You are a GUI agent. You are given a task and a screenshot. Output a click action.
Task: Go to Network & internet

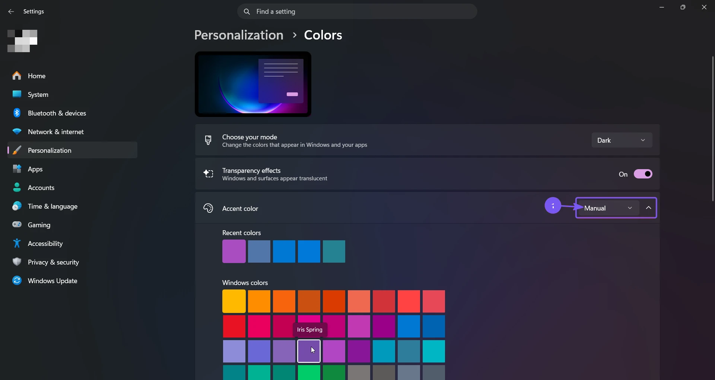[72, 132]
